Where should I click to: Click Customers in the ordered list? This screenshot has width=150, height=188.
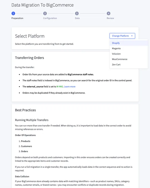[27, 146]
